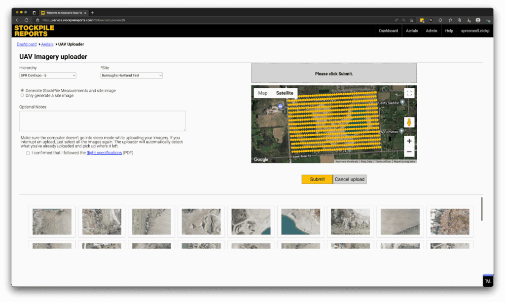Open the sprconex5.nickp user menu

(x=474, y=31)
